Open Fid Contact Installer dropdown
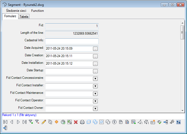The image size is (187, 134). (95, 86)
